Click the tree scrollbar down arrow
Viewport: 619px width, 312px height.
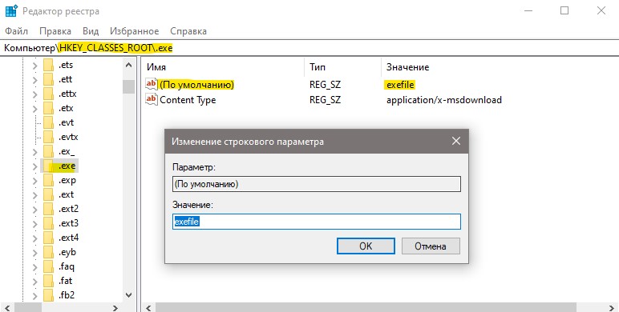[129, 295]
